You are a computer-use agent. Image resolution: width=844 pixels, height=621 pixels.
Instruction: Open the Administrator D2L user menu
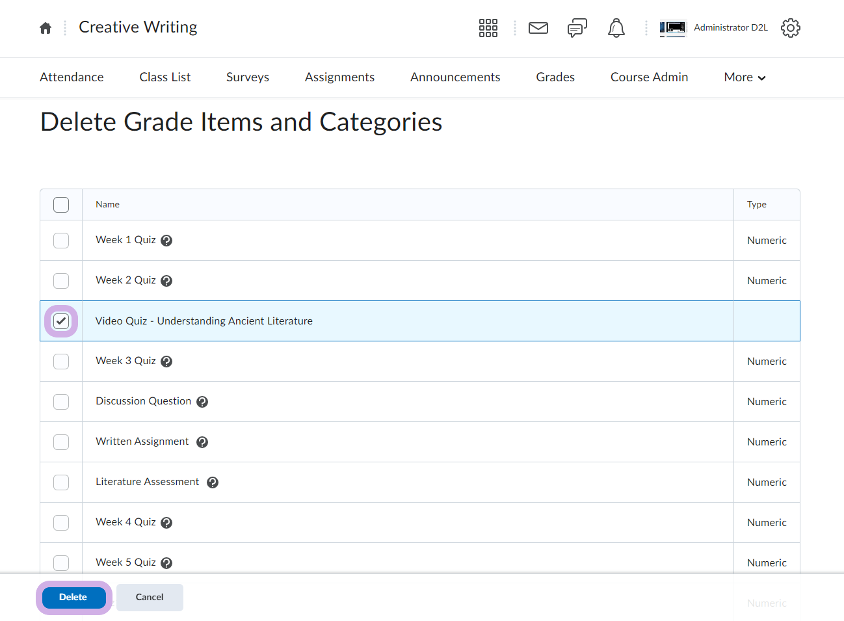point(714,28)
